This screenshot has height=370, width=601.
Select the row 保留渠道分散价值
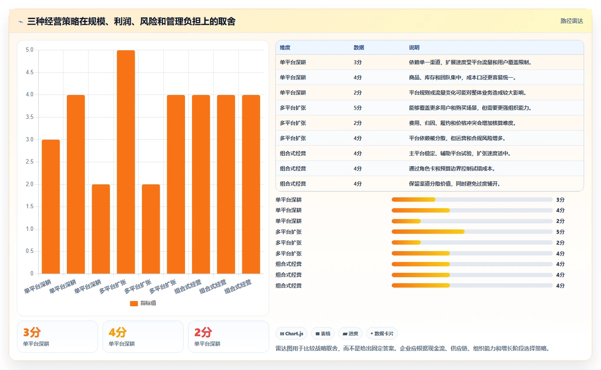[429, 183]
